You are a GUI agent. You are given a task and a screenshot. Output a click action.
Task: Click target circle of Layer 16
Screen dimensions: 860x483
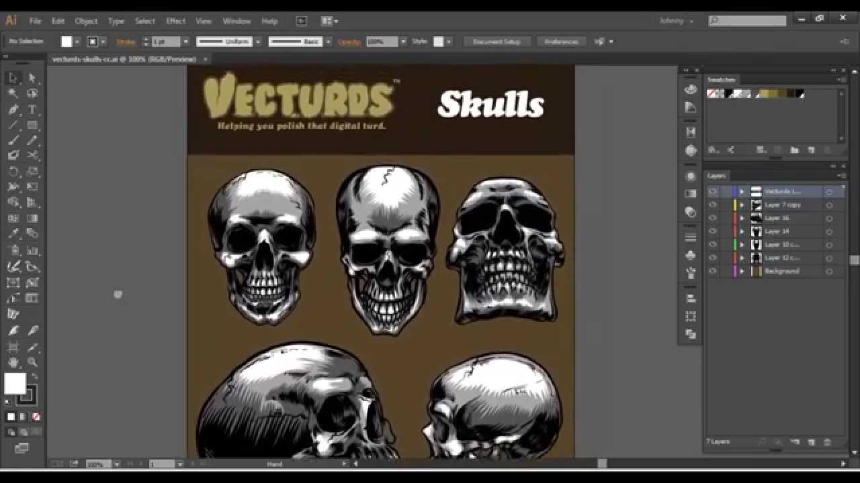[x=829, y=219]
